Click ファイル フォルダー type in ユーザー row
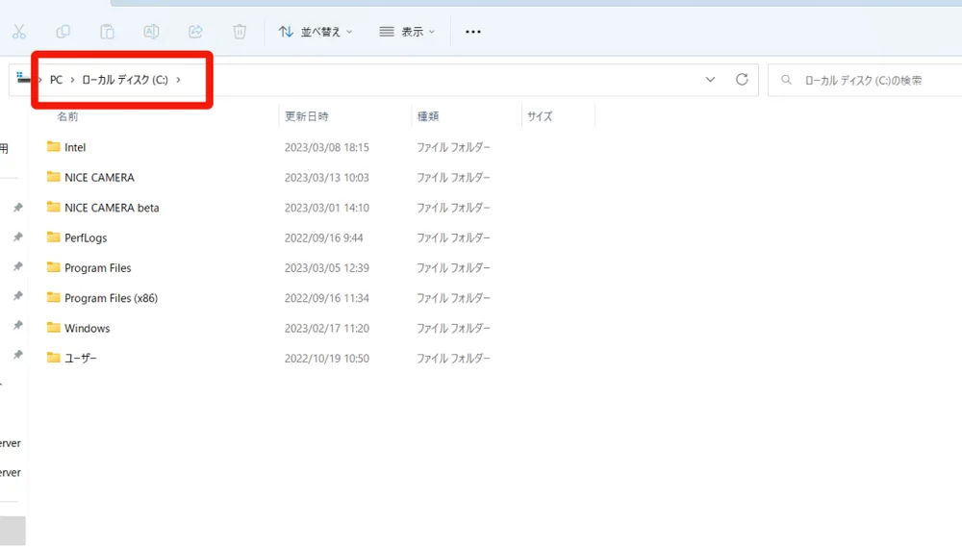 pos(453,359)
